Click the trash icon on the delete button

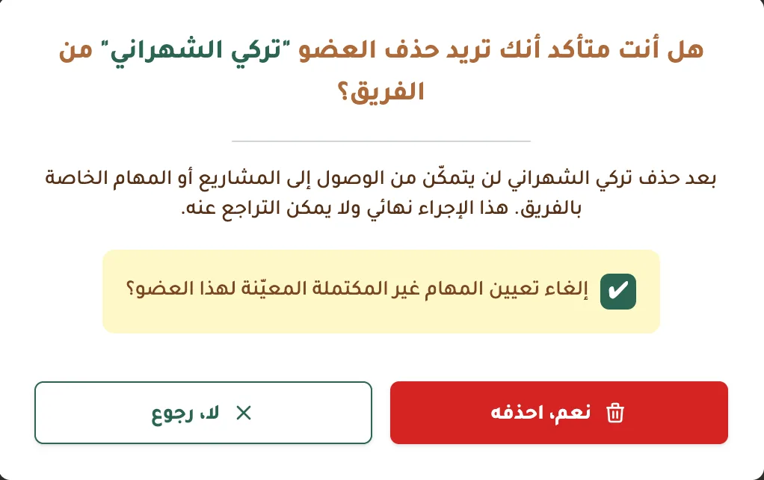(x=615, y=413)
